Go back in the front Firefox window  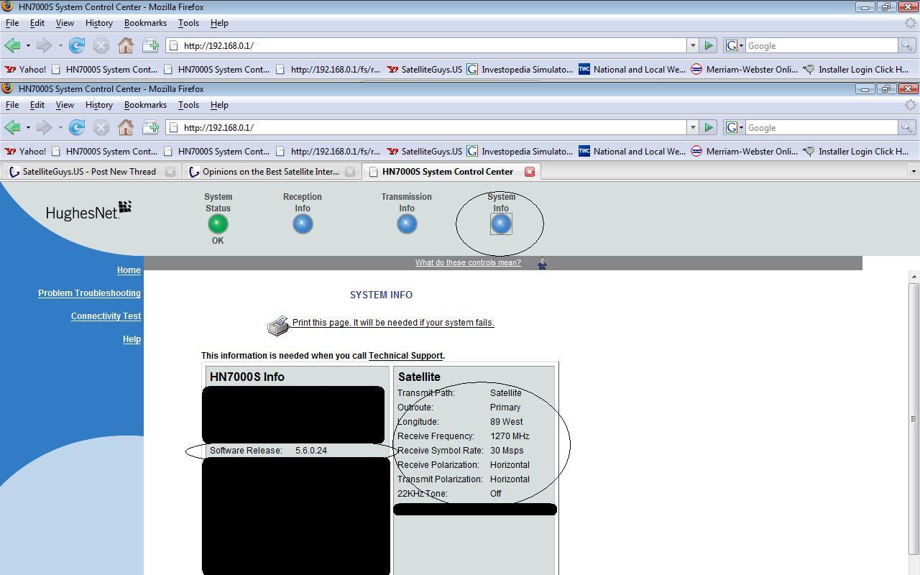click(12, 127)
